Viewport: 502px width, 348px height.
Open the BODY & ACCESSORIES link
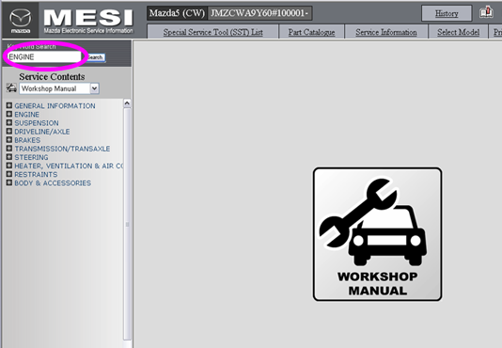pos(53,183)
